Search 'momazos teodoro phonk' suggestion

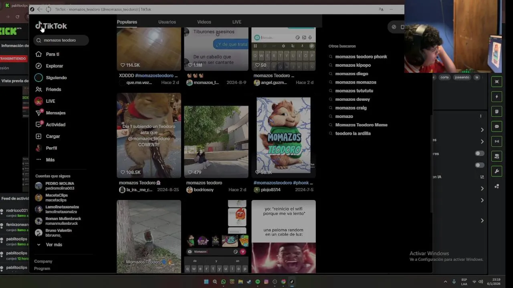[x=361, y=57]
